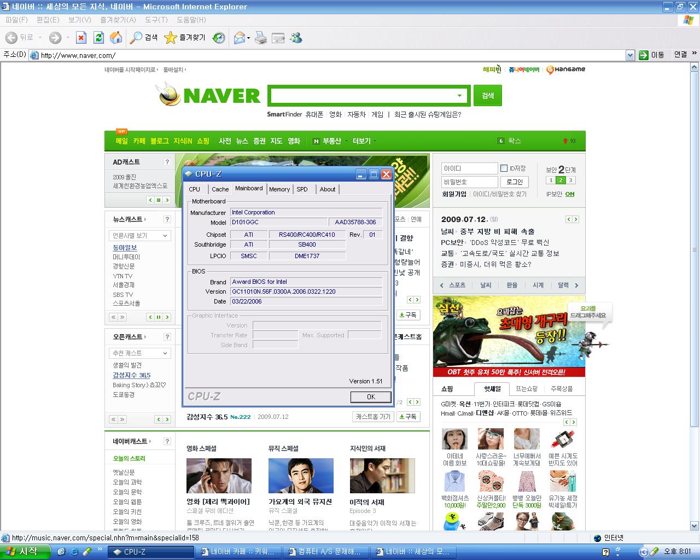The height and width of the screenshot is (560, 700).
Task: Open Messenger toolbar icon
Action: click(296, 38)
